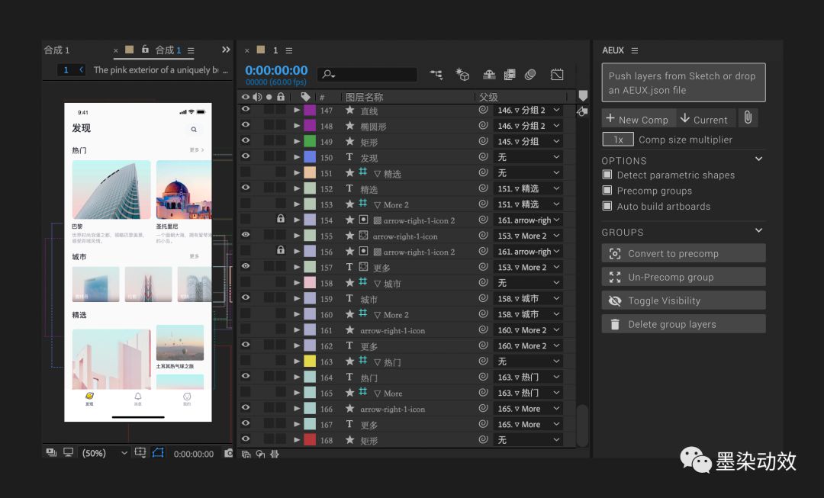824x498 pixels.
Task: Enable Detect parametric shapes checkbox
Action: click(607, 175)
